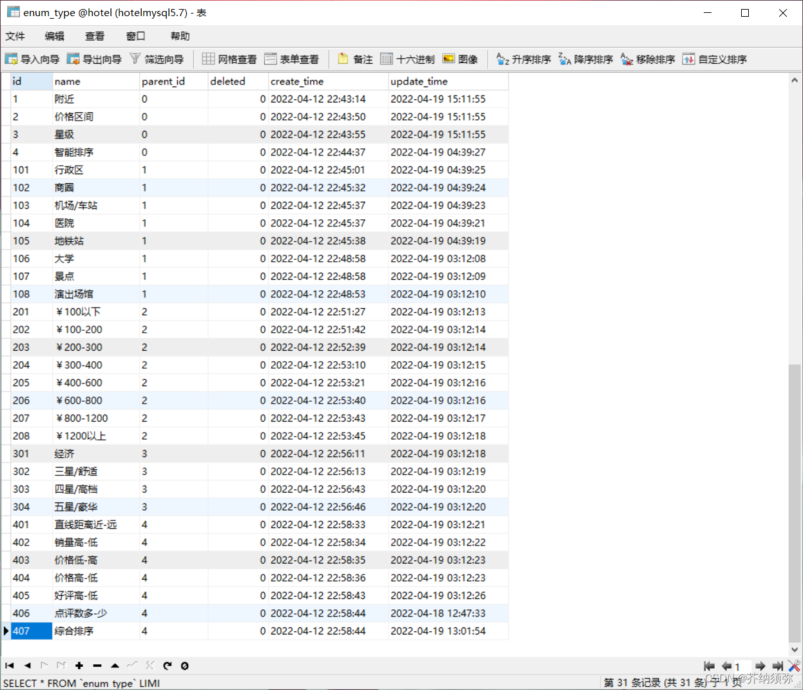The image size is (803, 690).
Task: Open 自定义排序 custom sort
Action: click(x=715, y=59)
